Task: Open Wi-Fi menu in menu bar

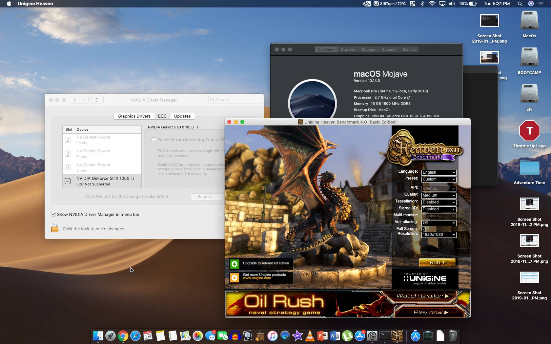Action: (x=432, y=4)
